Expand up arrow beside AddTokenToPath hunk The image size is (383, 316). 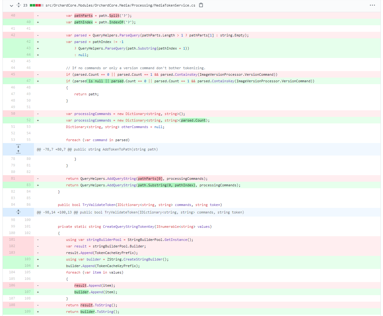(x=18, y=152)
